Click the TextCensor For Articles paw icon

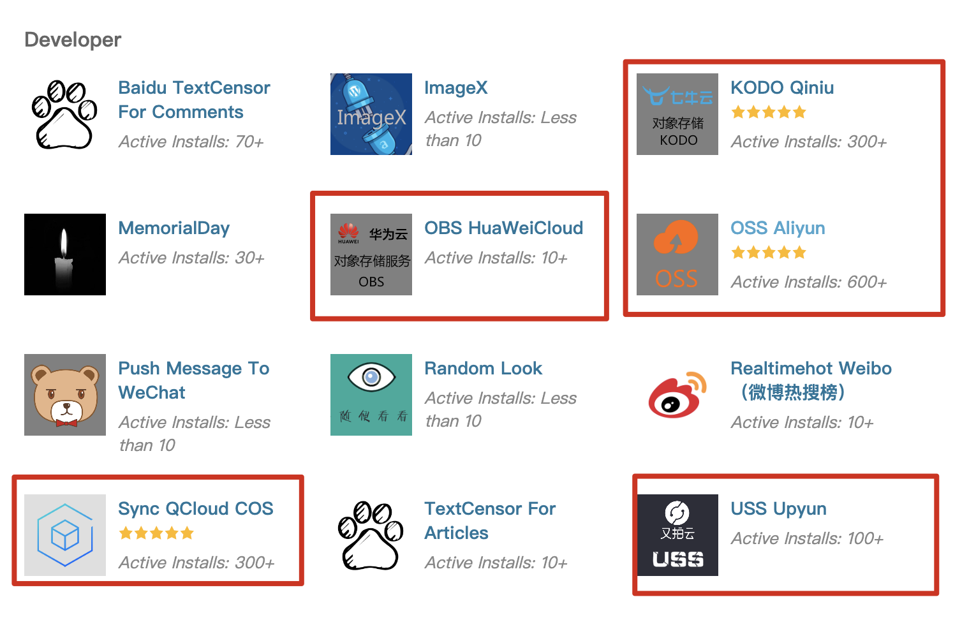[x=371, y=535]
